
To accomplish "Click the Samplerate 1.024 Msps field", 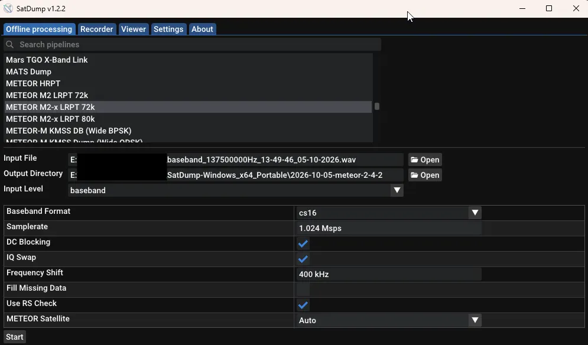I will (x=389, y=229).
